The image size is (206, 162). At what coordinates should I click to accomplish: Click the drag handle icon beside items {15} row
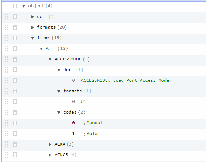6,38
